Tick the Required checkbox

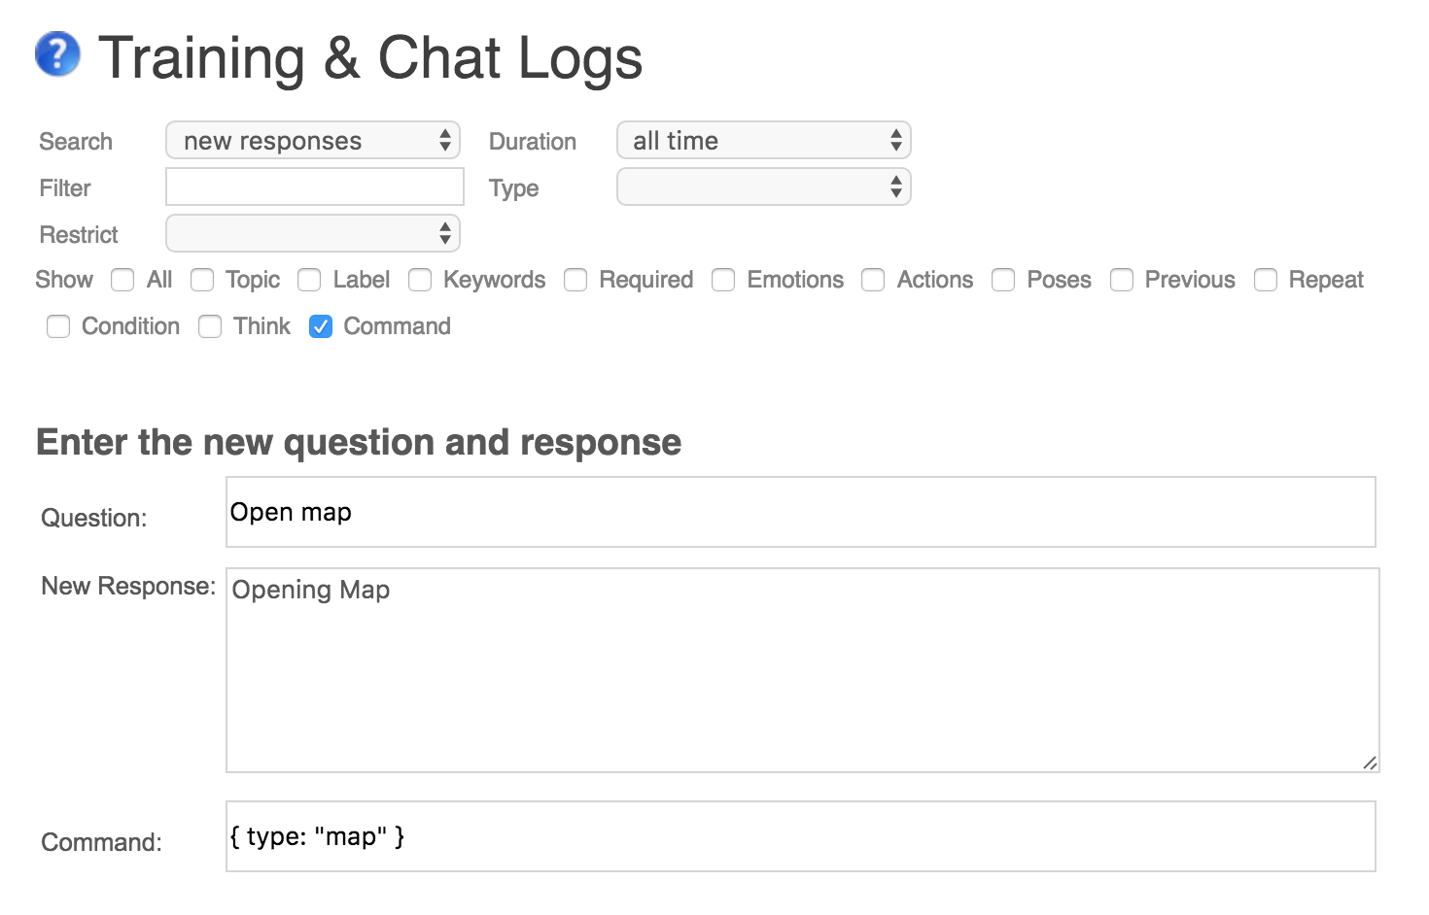pyautogui.click(x=575, y=280)
